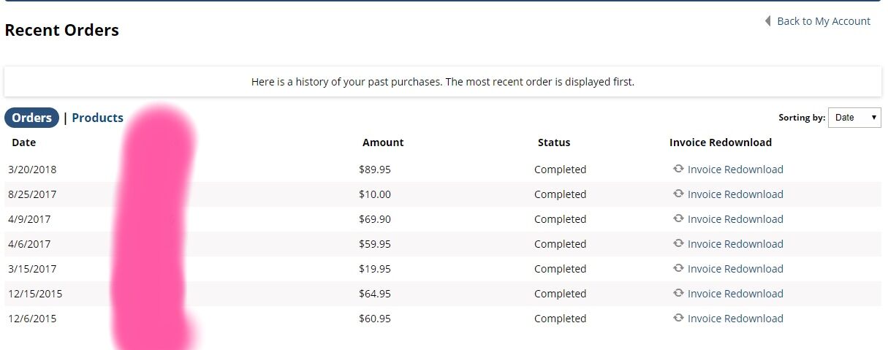Click the Date column header
Image resolution: width=888 pixels, height=350 pixels.
click(x=23, y=142)
